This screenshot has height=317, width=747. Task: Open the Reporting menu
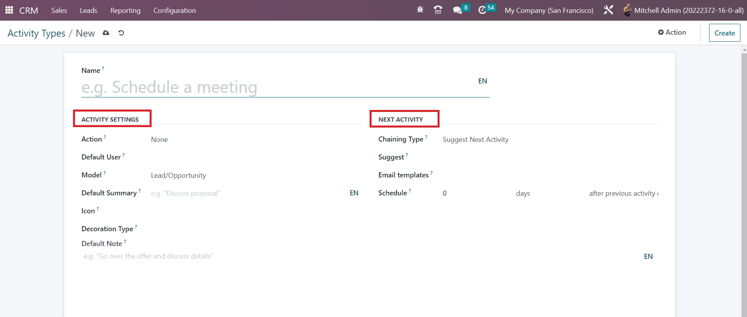tap(125, 11)
